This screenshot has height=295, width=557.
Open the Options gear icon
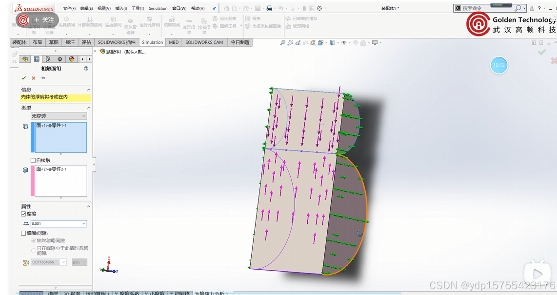319,8
